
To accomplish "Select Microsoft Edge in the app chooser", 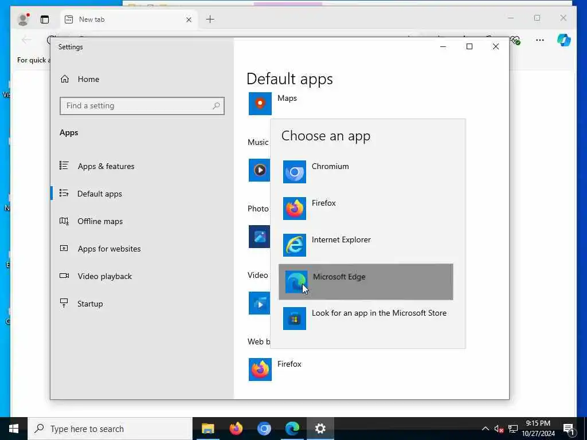I will [x=366, y=282].
